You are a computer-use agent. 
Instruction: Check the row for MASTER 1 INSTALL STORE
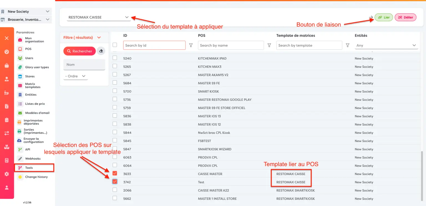click(x=115, y=198)
